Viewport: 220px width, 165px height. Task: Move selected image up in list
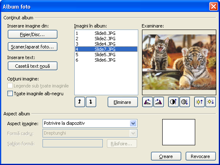tap(80, 102)
